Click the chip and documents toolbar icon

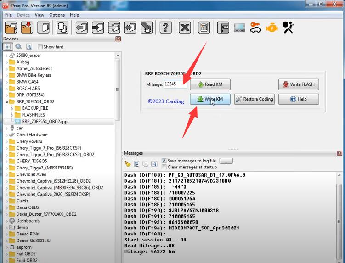pyautogui.click(x=62, y=28)
